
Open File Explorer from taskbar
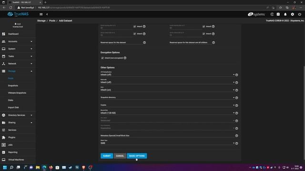point(38,167)
